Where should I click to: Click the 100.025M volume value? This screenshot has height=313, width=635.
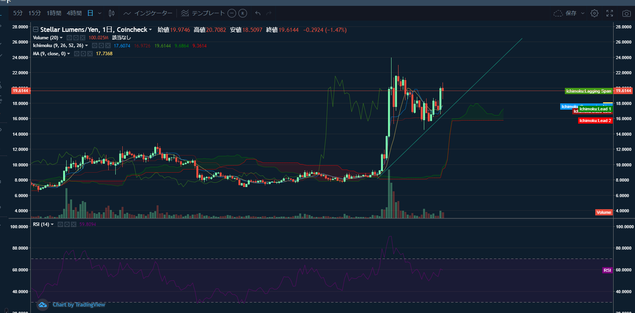tap(98, 38)
